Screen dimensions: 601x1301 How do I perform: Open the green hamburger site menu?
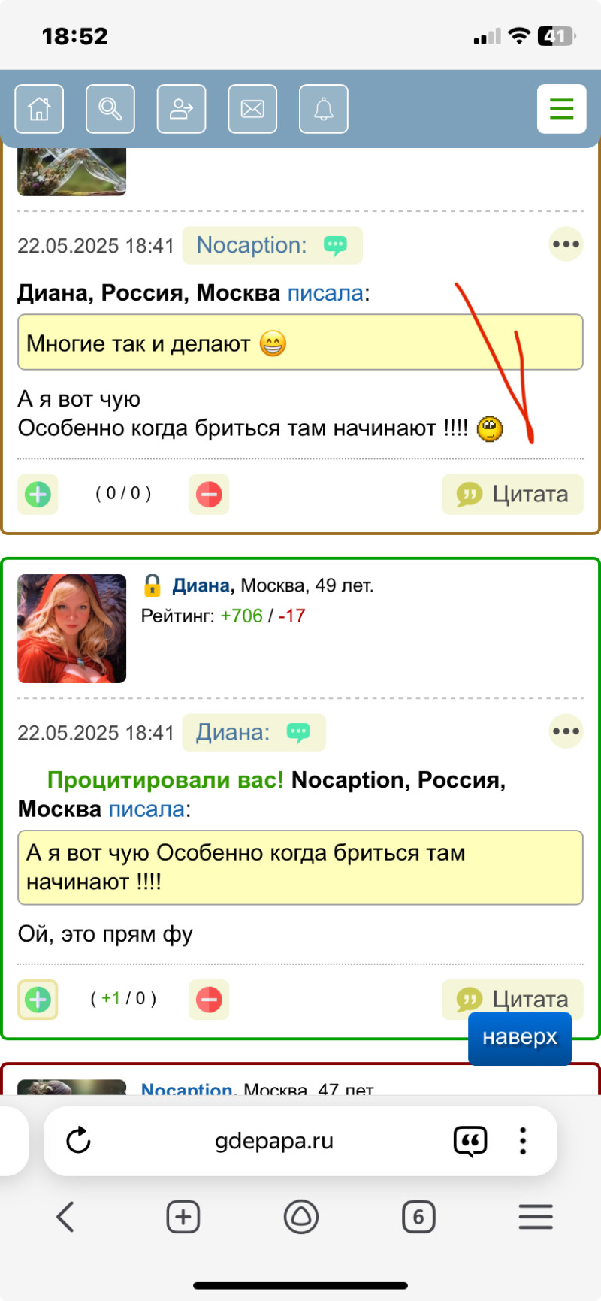point(562,109)
